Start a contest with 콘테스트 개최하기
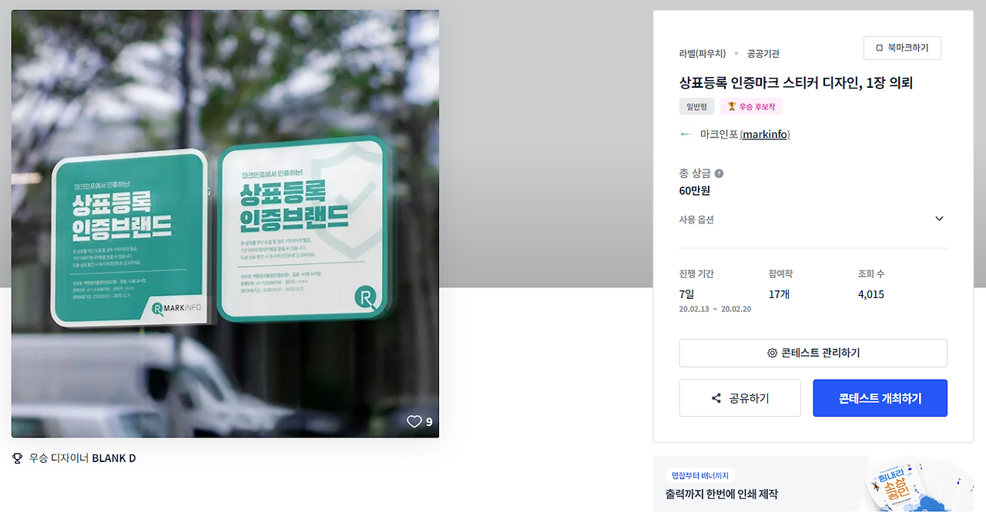986x513 pixels. [880, 398]
